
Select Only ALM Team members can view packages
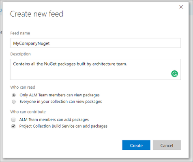tap(14, 95)
